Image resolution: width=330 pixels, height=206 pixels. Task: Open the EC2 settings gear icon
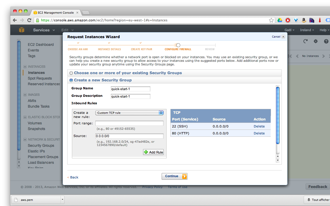coord(316,41)
